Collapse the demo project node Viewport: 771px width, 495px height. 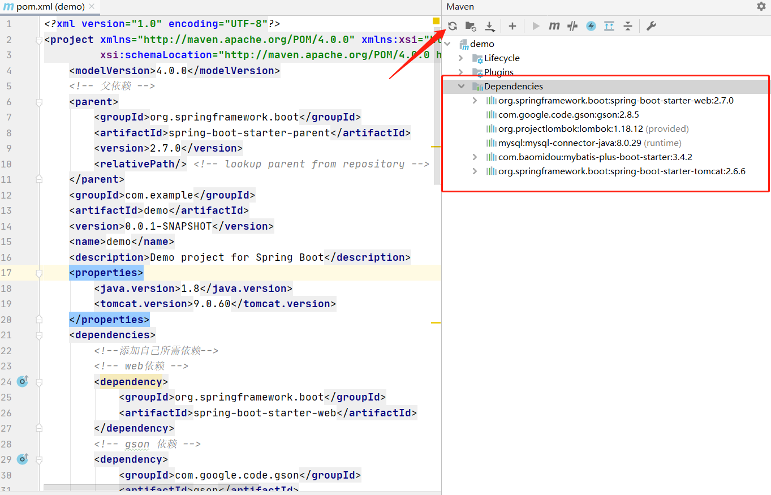[448, 44]
